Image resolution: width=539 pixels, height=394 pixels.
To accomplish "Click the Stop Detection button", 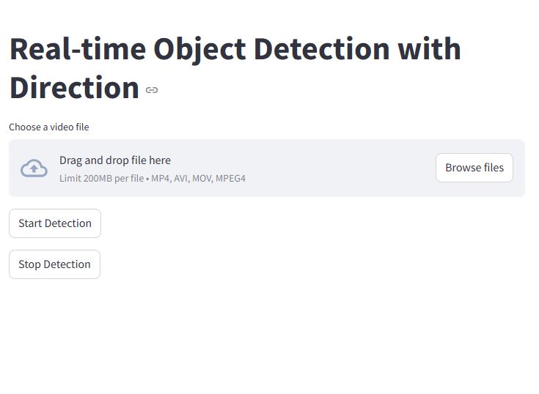I will (55, 264).
